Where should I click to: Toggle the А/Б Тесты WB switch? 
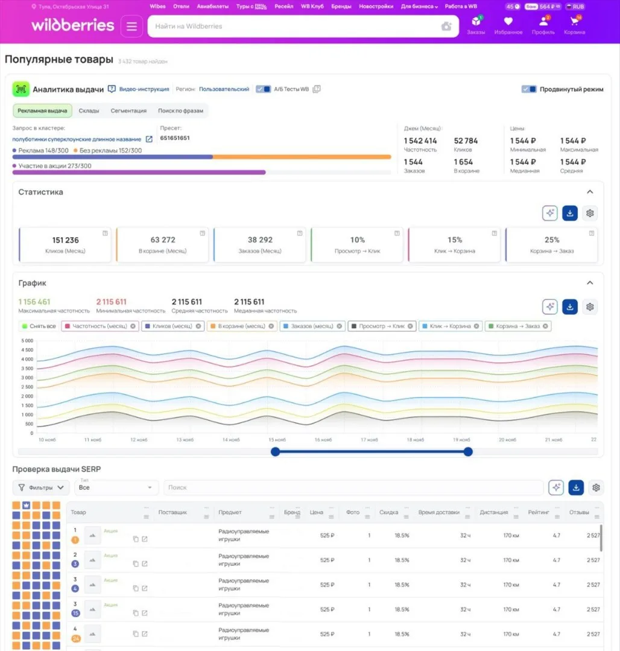pyautogui.click(x=263, y=89)
